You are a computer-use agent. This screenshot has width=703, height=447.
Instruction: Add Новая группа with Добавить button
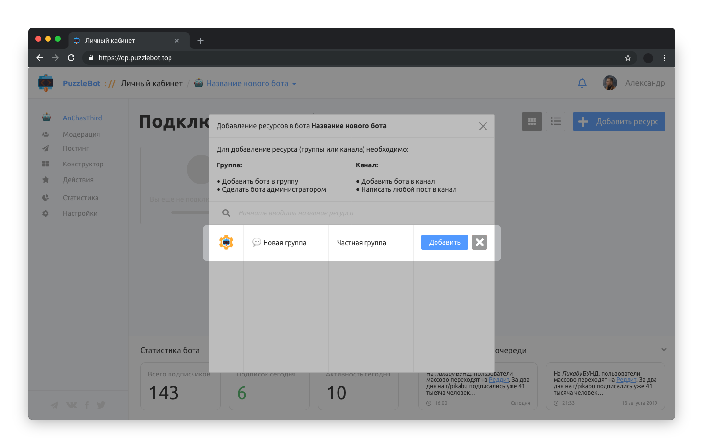445,242
